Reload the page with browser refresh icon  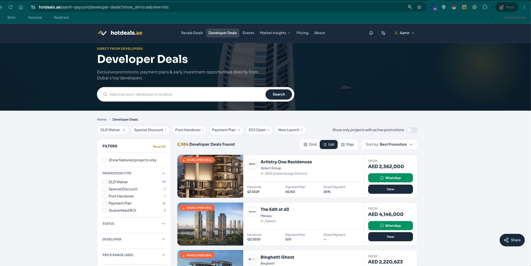(x=11, y=7)
